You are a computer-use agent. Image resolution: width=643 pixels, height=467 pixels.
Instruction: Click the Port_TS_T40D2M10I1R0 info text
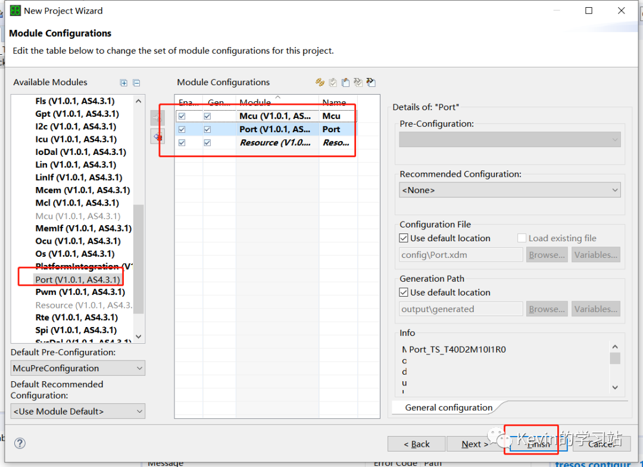(x=457, y=350)
